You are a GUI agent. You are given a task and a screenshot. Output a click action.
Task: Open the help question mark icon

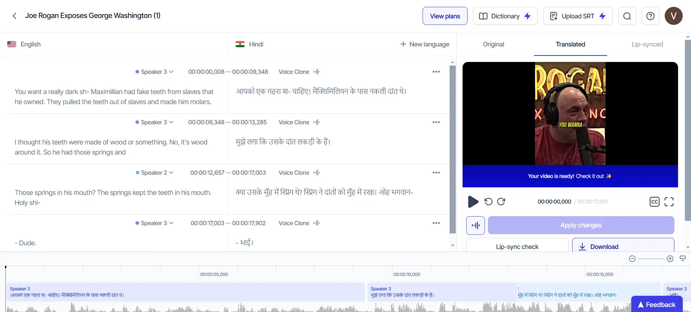pos(650,16)
